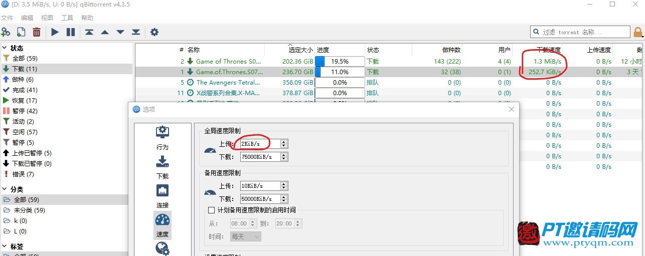Sort torrents by 下载速度 column header
This screenshot has width=645, height=256.
click(549, 50)
